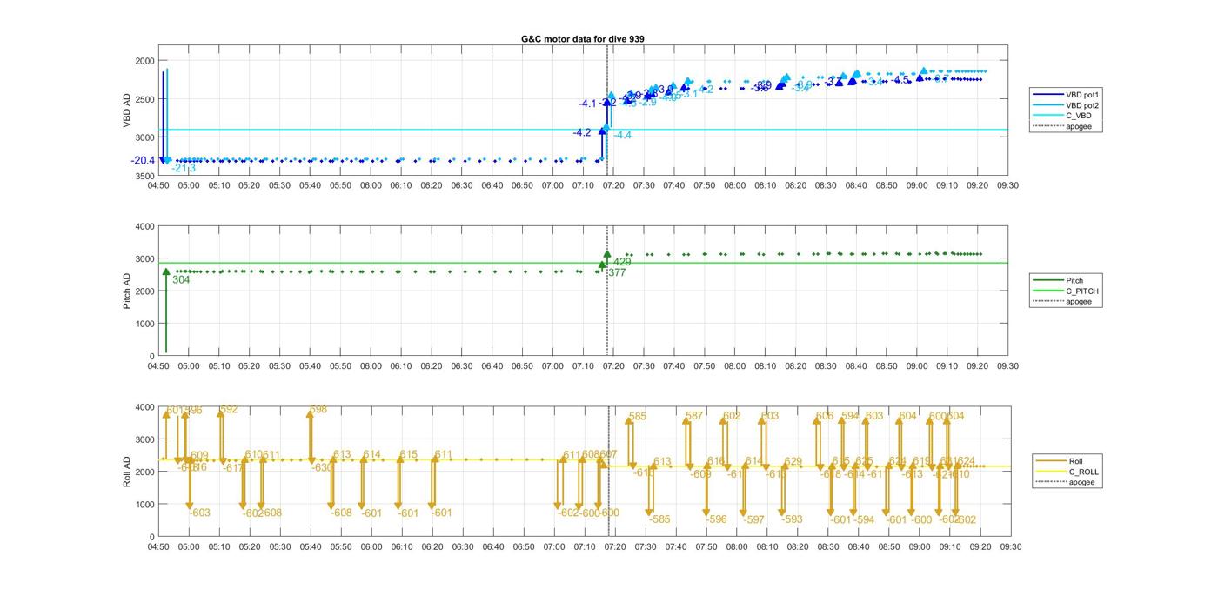Click the "629" roll data label
The image size is (1218, 603).
tap(793, 462)
